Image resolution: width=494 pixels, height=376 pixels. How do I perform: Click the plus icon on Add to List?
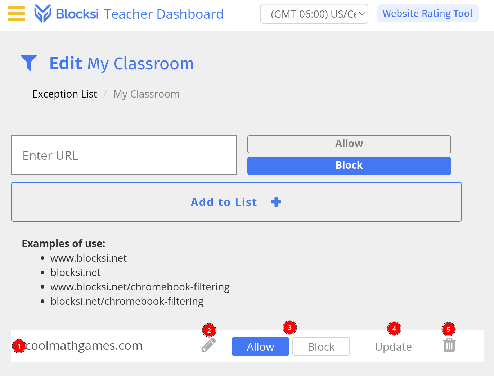click(x=276, y=202)
